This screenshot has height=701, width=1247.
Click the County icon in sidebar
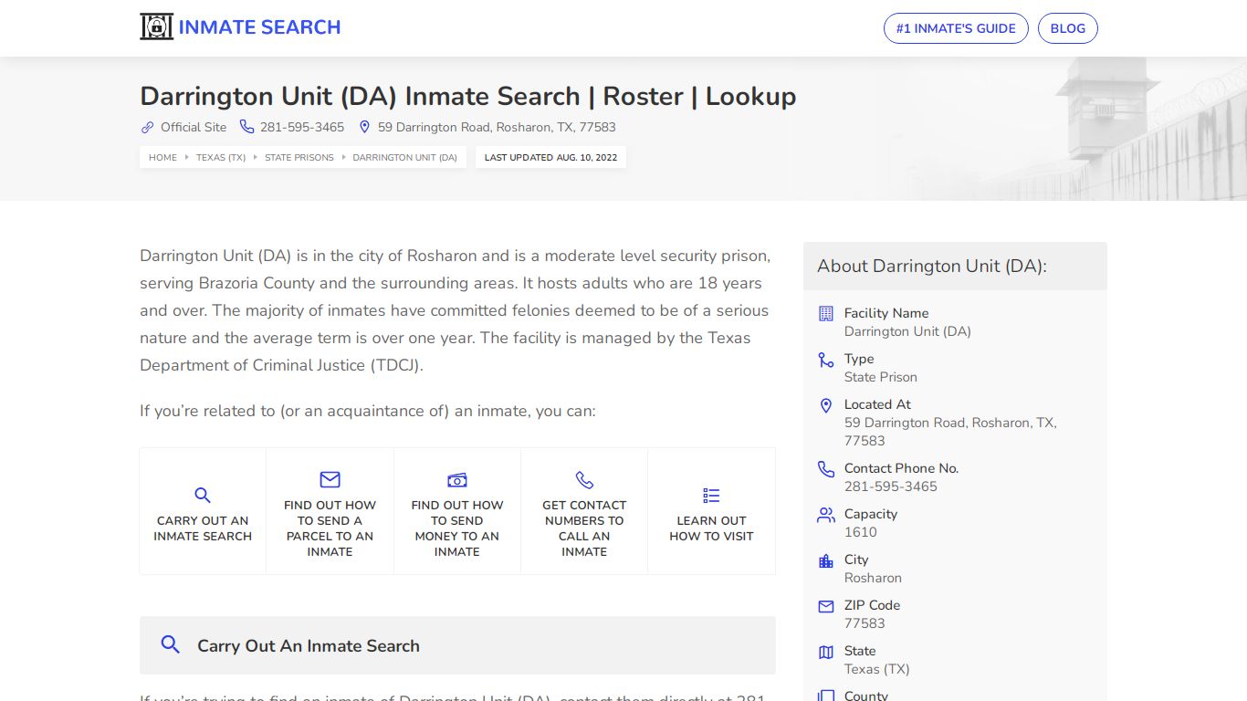[x=826, y=696]
